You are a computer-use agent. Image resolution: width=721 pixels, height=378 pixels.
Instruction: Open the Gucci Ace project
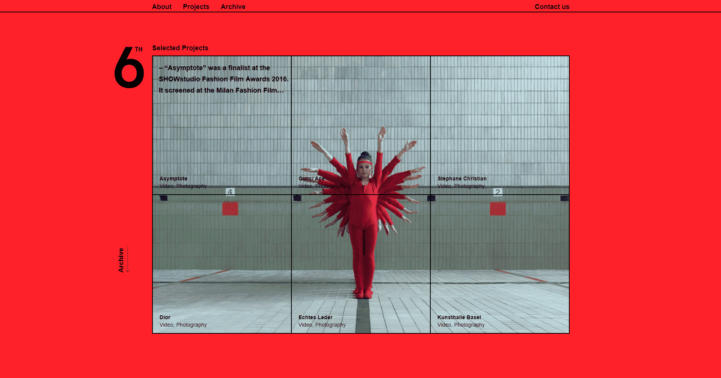coord(311,178)
